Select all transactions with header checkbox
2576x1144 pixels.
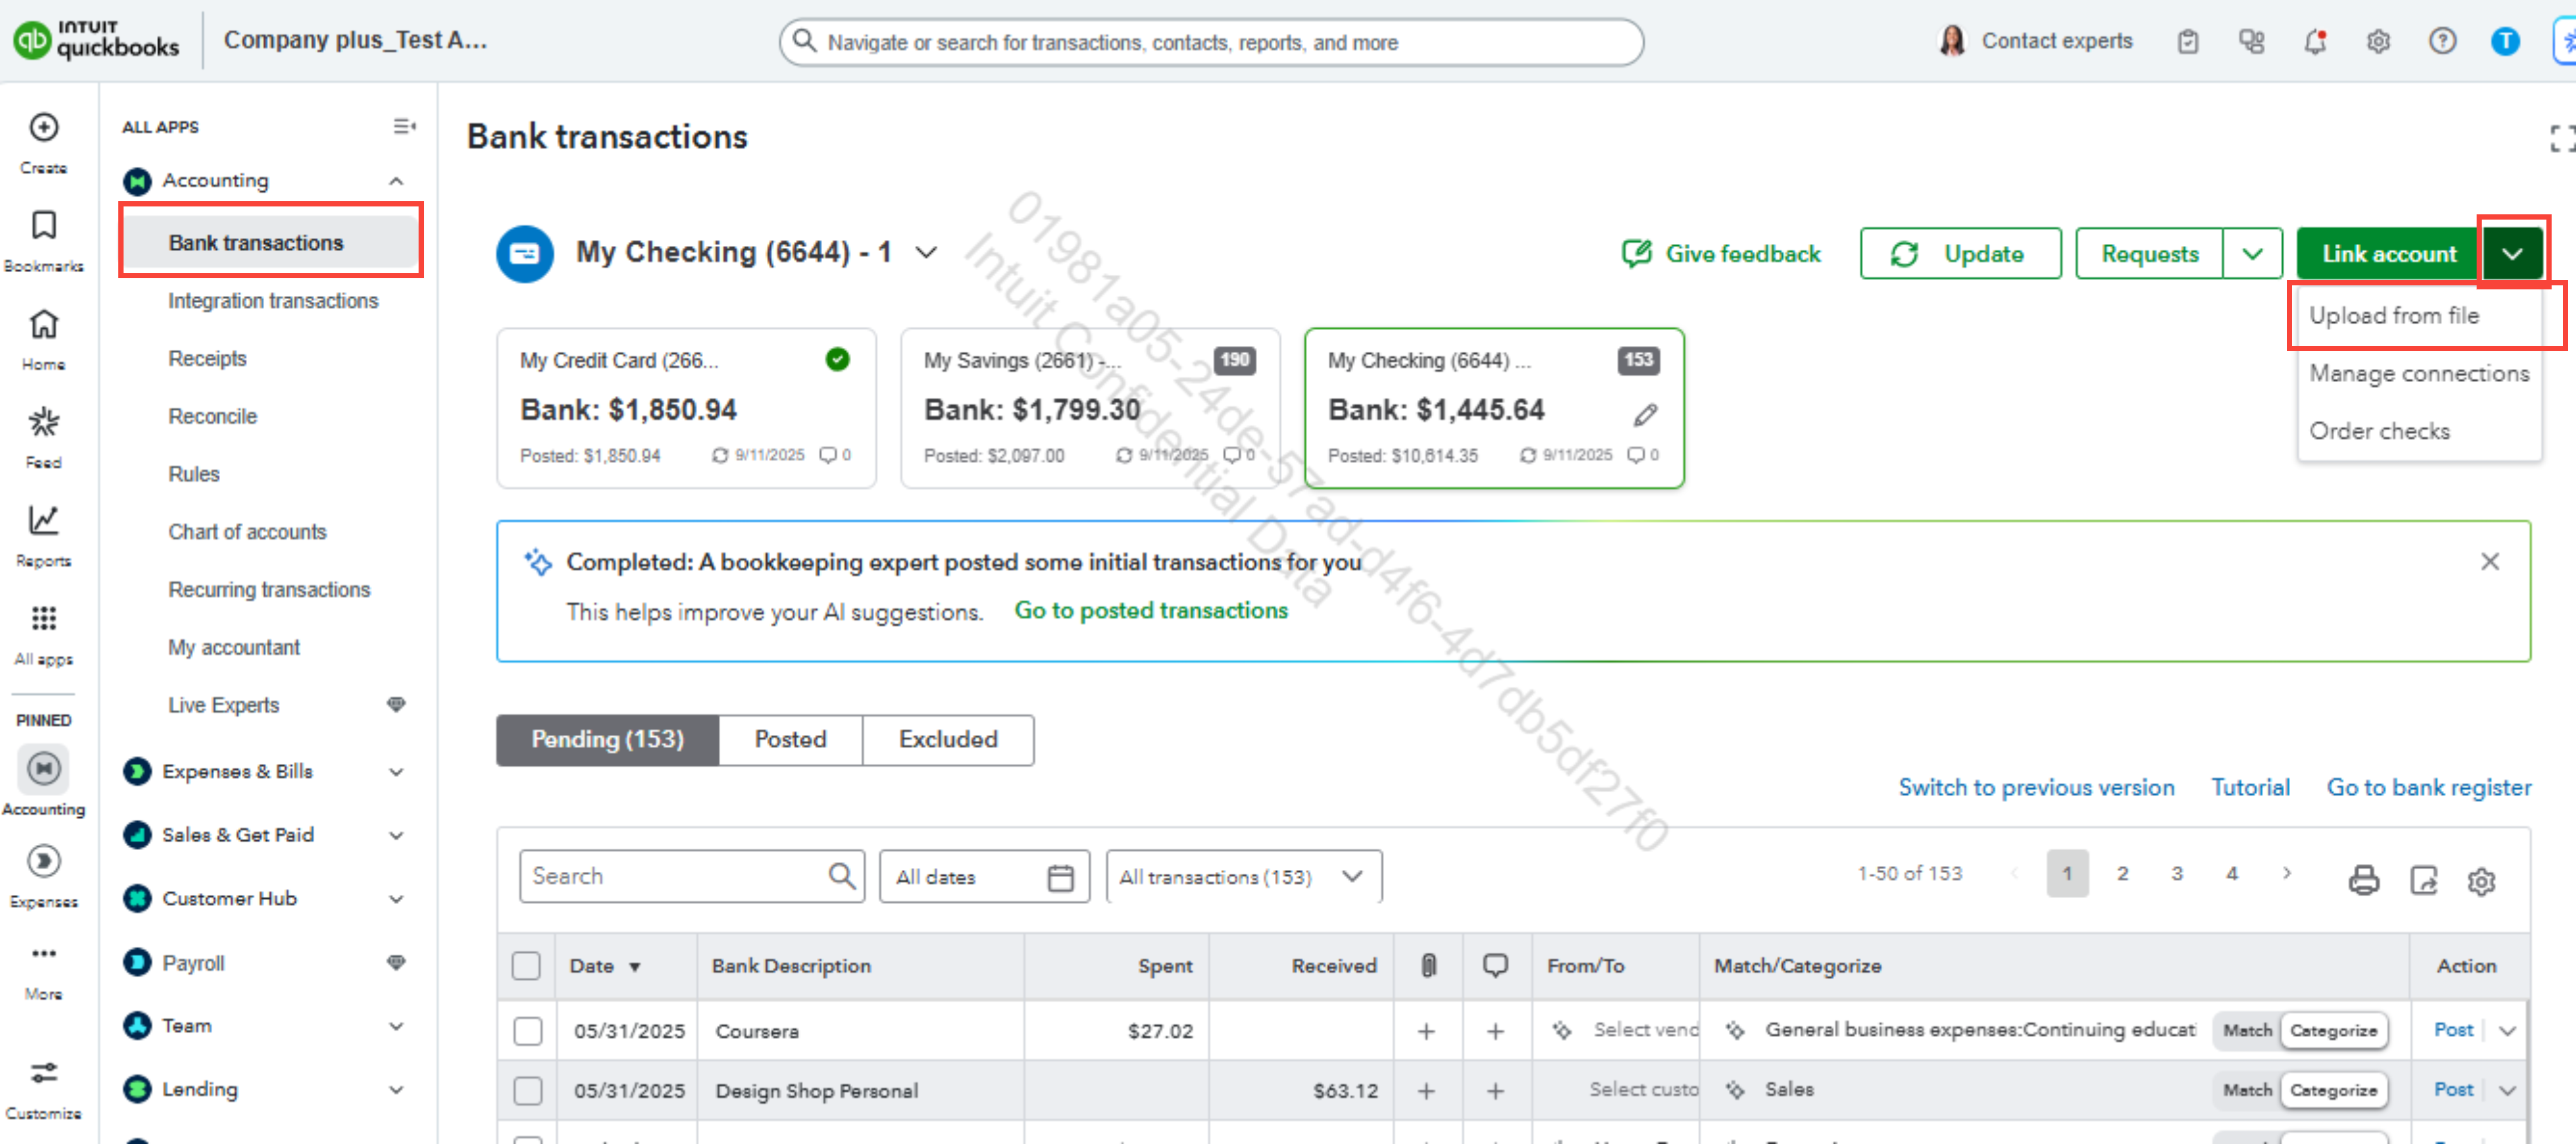tap(526, 966)
